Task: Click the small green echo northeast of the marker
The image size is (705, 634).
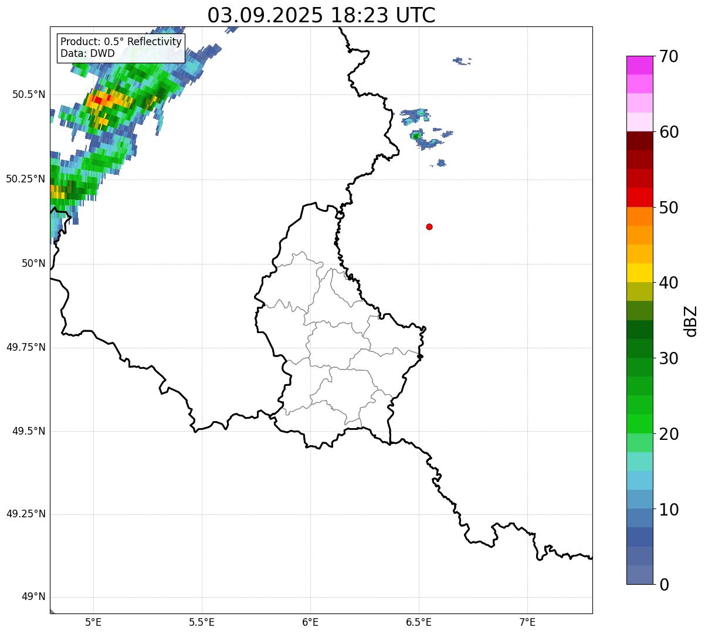Action: 416,136
